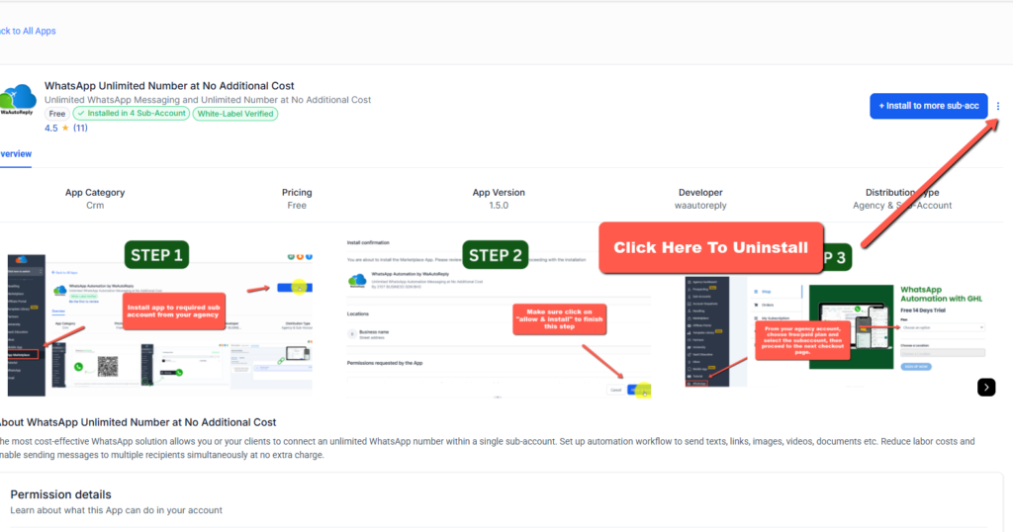1013x532 pixels.
Task: Click Learn about what this App can do
Action: 117,510
